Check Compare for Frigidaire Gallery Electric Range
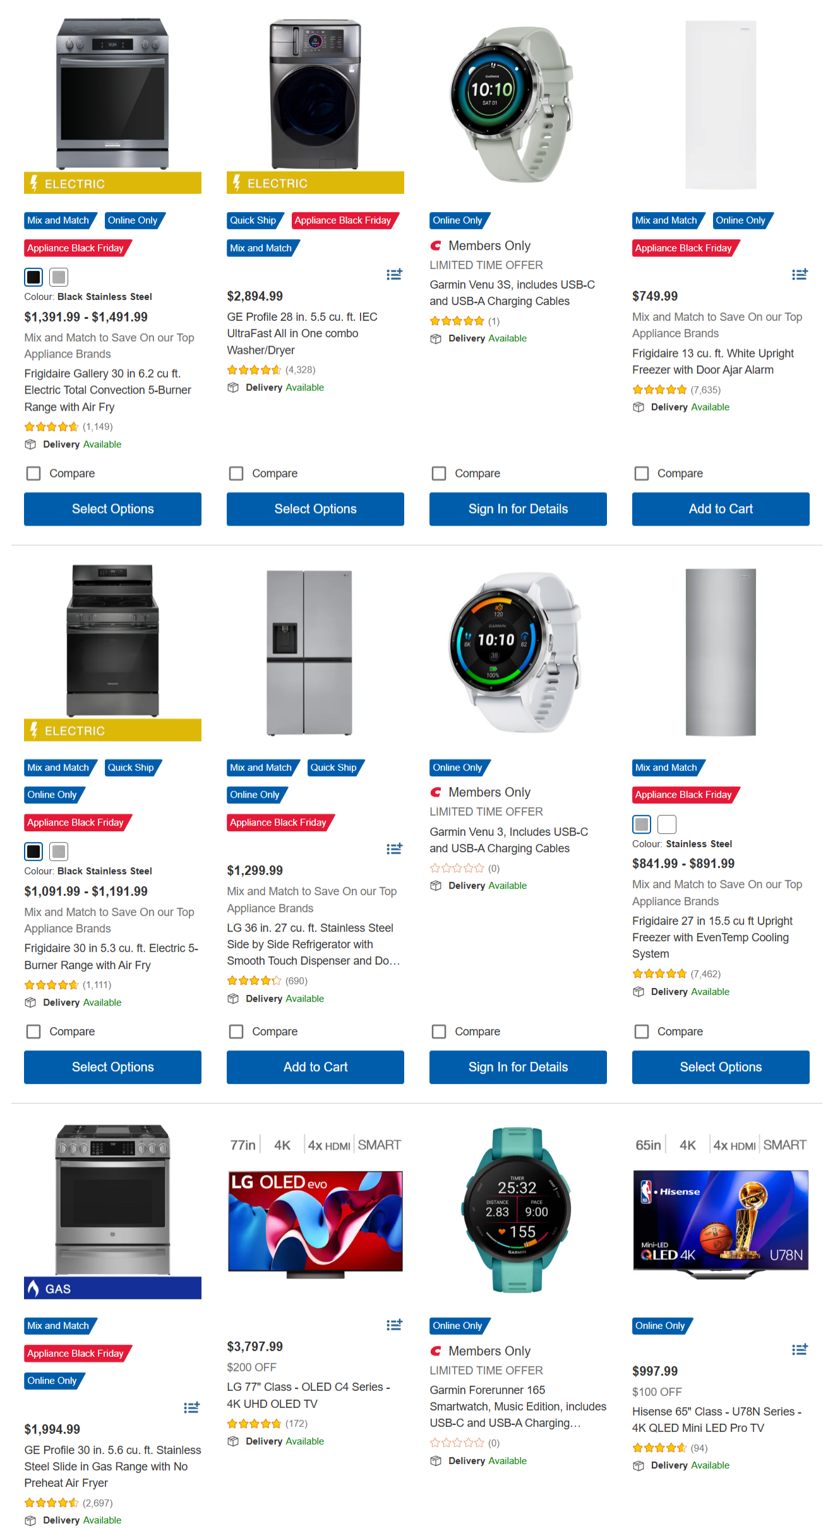 [33, 473]
